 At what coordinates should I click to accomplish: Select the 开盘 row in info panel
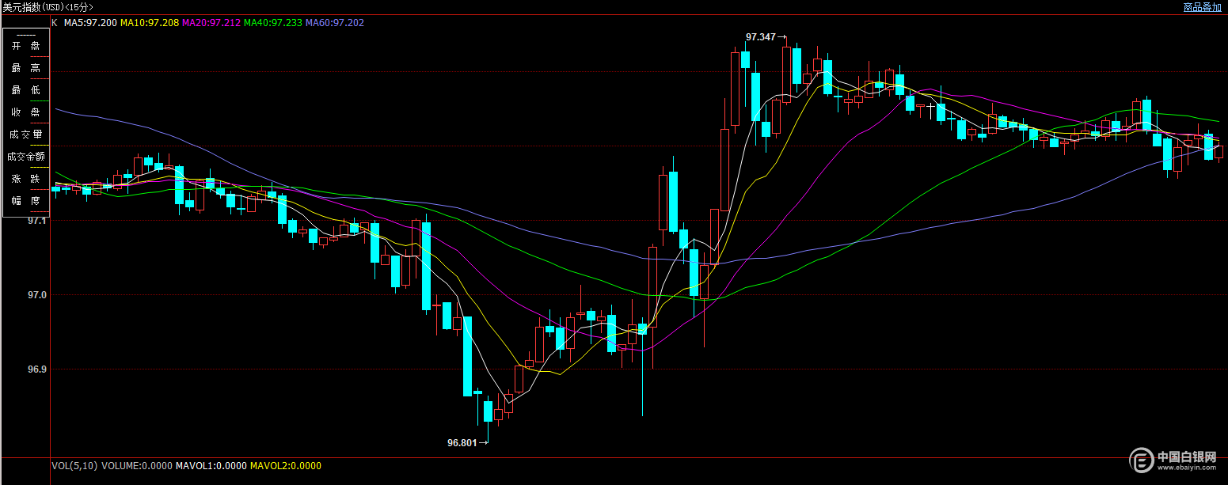(x=26, y=46)
